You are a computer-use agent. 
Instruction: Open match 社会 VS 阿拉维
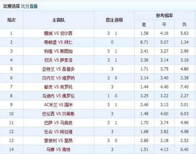[x=58, y=131]
